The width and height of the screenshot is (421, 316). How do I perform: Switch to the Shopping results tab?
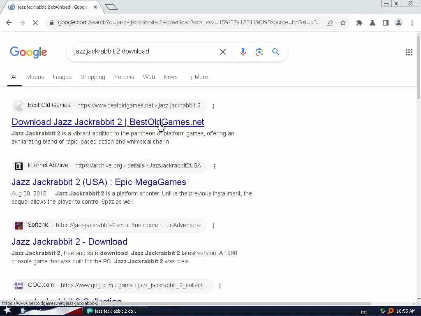[93, 77]
